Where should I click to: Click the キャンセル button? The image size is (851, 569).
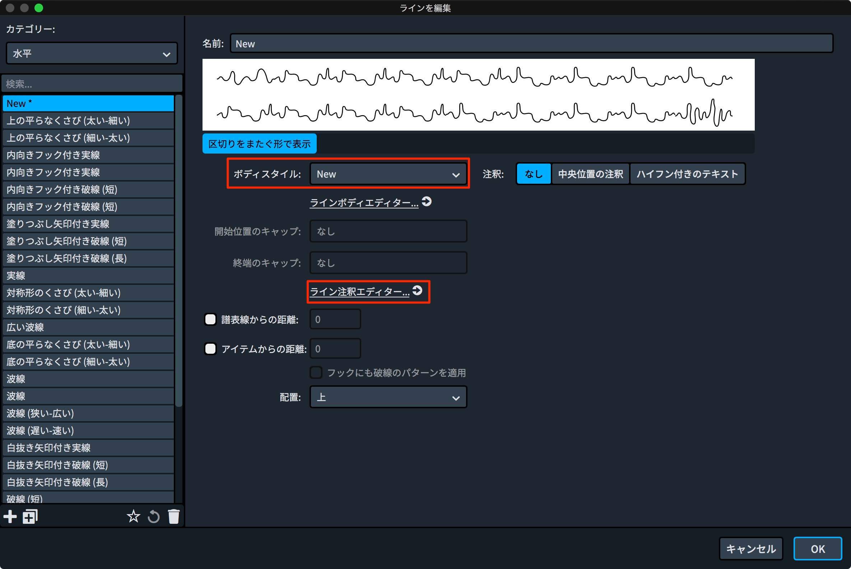[751, 549]
